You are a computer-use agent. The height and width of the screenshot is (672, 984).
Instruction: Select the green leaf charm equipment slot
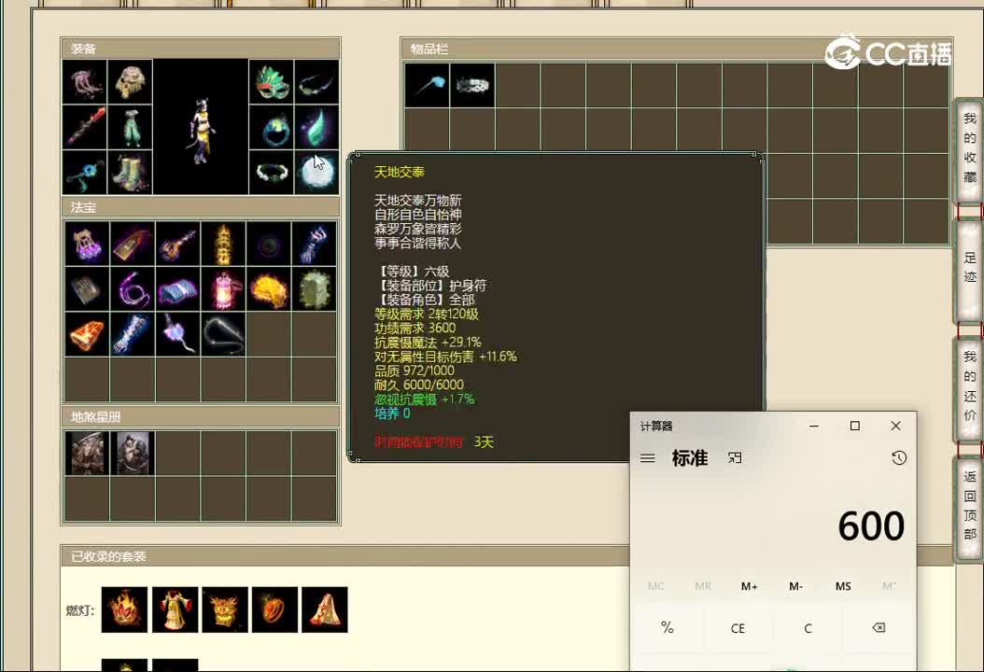pos(316,127)
